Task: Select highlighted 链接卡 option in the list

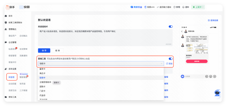Action: point(101,78)
